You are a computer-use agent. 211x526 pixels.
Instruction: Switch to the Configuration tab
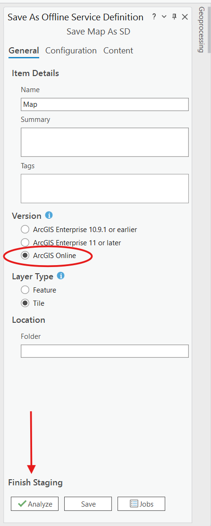[x=71, y=51]
